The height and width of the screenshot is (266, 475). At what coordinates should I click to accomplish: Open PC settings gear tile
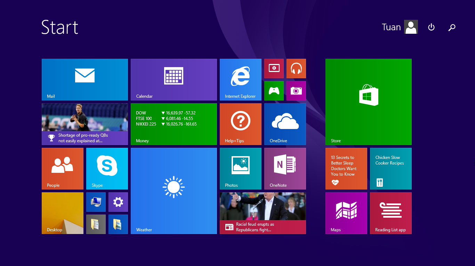tap(118, 202)
